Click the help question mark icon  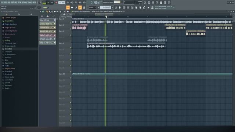pos(157,3)
